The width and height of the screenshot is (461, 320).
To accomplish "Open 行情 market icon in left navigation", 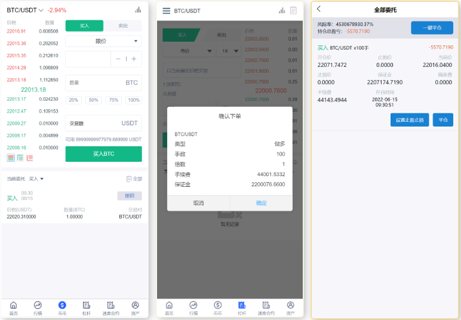I will 38,307.
